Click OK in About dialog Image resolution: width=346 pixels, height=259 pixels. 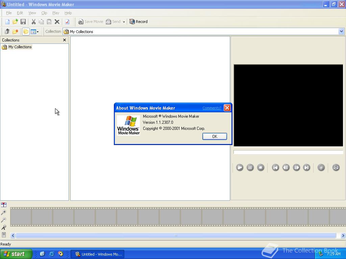tap(215, 136)
